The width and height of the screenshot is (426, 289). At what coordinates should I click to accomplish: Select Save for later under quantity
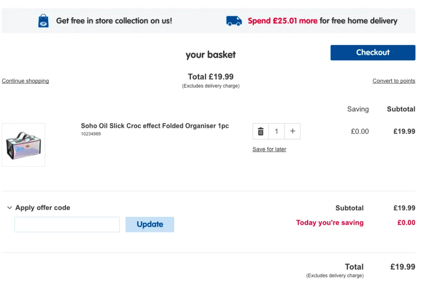point(269,149)
